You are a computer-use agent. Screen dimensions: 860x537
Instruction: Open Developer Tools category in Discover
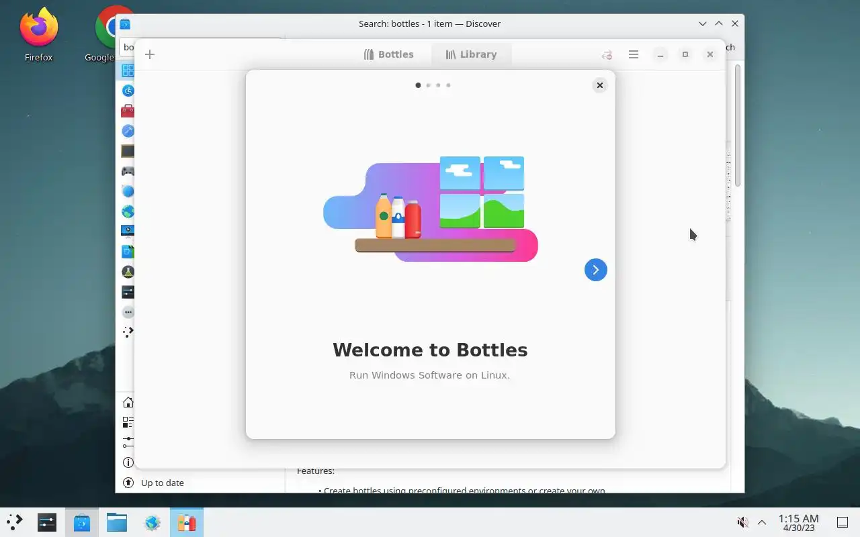[x=128, y=131]
